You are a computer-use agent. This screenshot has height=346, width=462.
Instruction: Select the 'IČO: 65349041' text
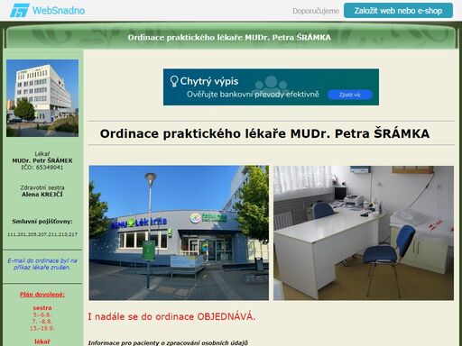(x=42, y=168)
